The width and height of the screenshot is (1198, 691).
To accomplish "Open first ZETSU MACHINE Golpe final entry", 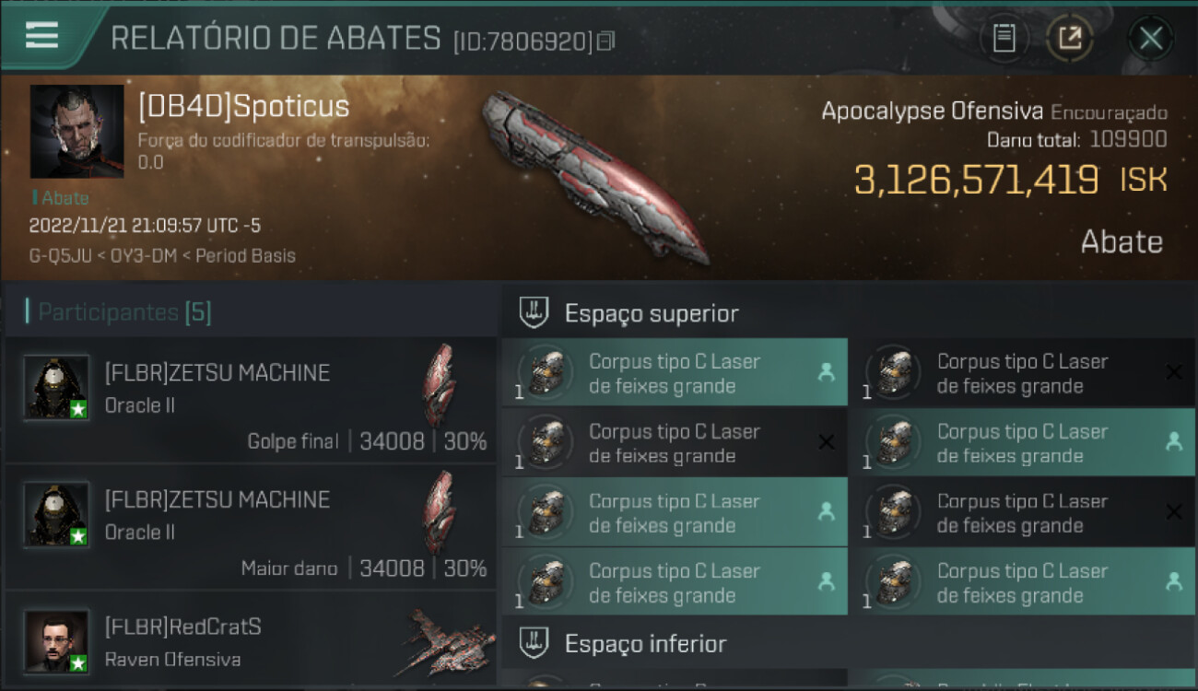I will [x=251, y=400].
